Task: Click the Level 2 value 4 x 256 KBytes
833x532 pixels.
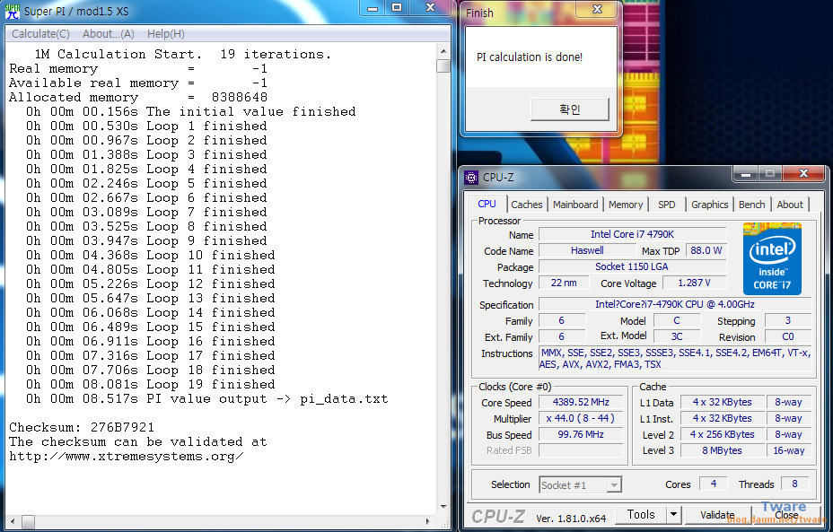Action: pyautogui.click(x=722, y=434)
